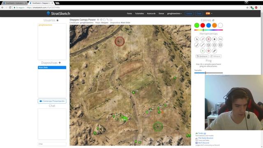
Task: Click the first blue outlined navbar button
Action: (189, 14)
